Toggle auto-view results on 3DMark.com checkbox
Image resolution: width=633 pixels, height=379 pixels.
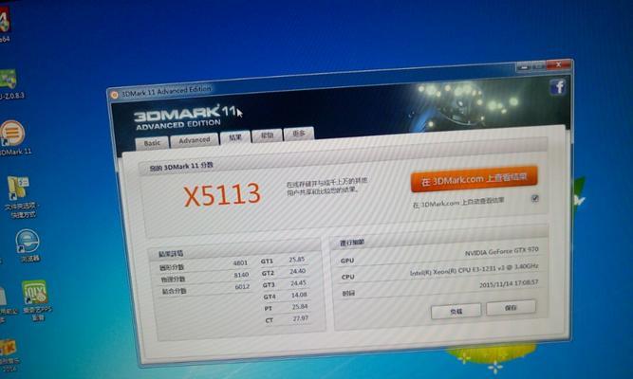(x=535, y=198)
